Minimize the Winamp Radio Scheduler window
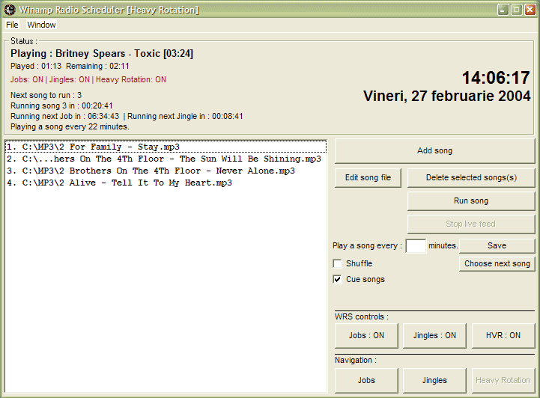 pos(503,10)
